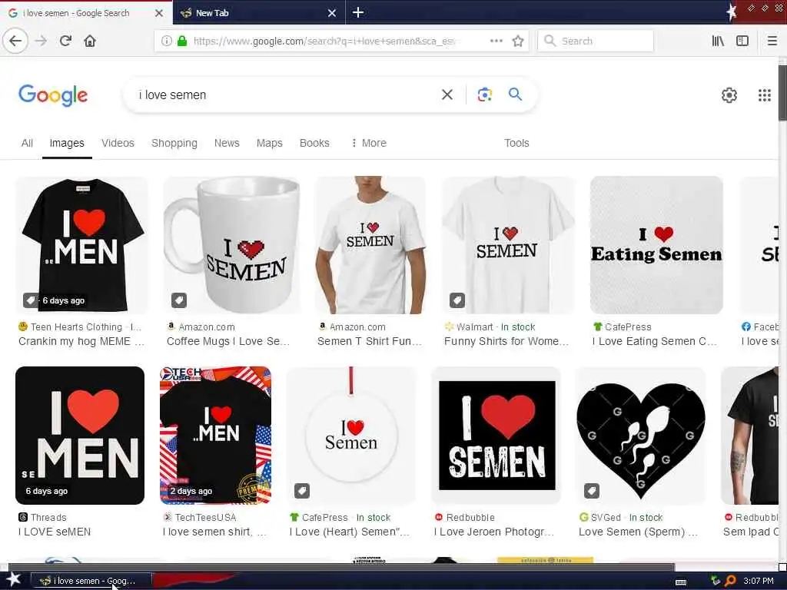
Task: Open the browser hamburger menu
Action: pyautogui.click(x=772, y=41)
